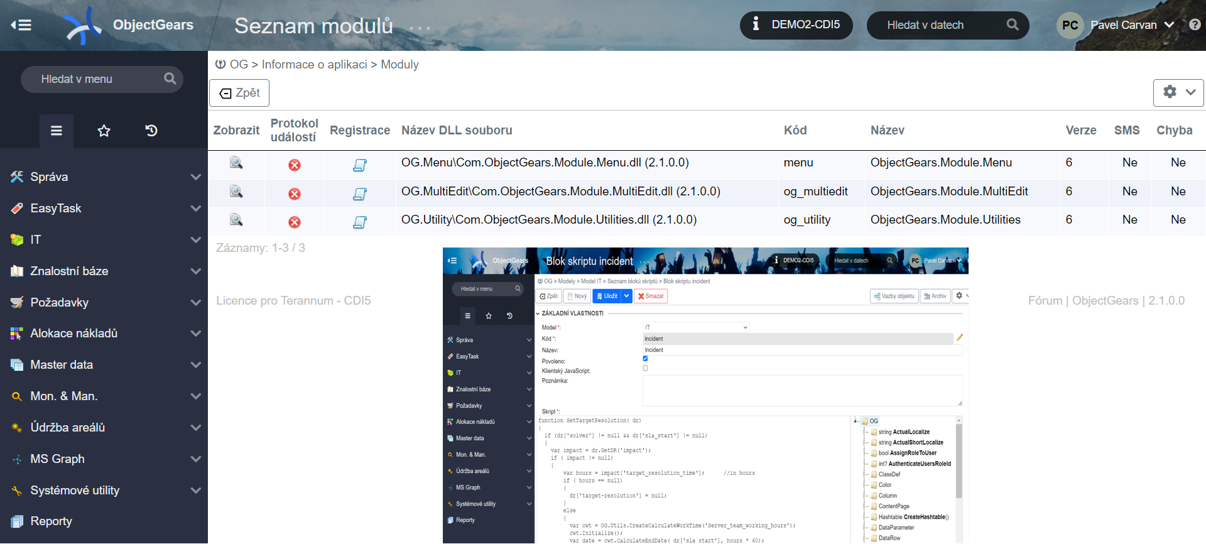Image resolution: width=1206 pixels, height=544 pixels.
Task: Sort by Název DLL souboru header
Action: [x=457, y=131]
